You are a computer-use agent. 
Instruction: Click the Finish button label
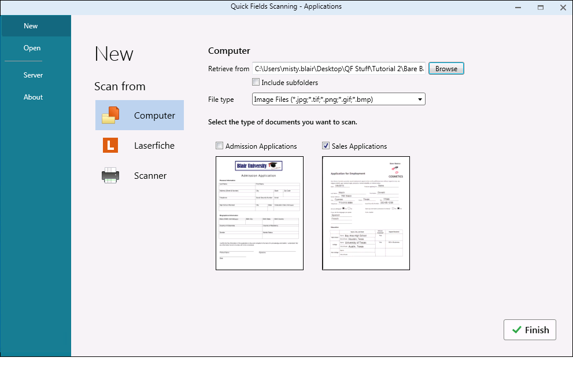[537, 330]
